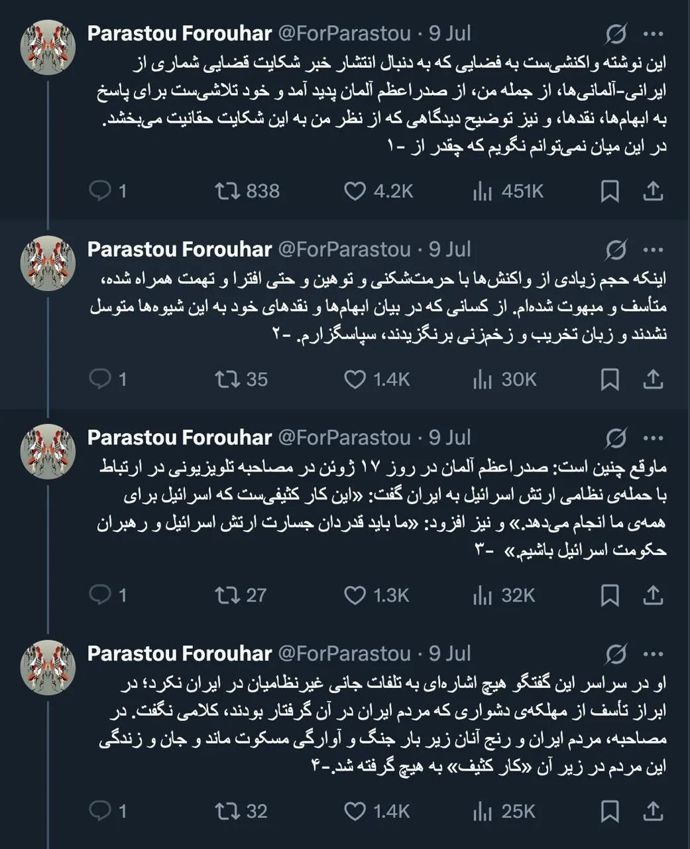The image size is (690, 849).
Task: Like the first tweet
Action: pyautogui.click(x=357, y=191)
